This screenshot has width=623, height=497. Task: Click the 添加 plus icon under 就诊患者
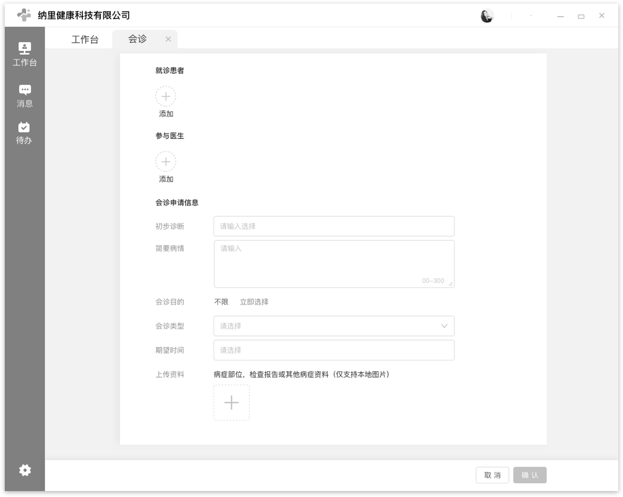(x=166, y=96)
